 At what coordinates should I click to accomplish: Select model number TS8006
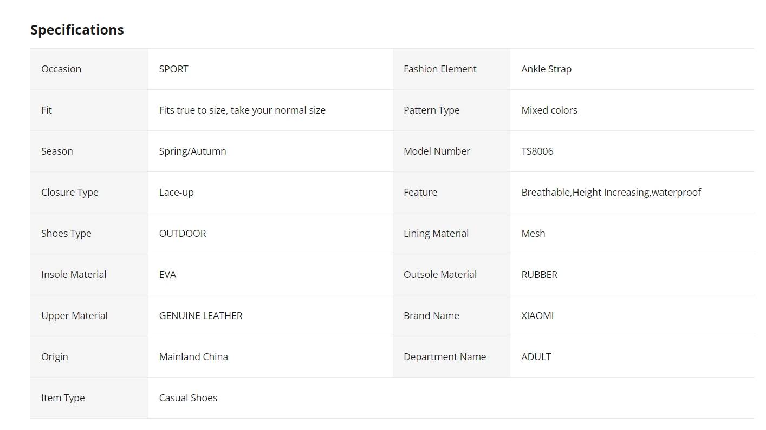coord(537,151)
